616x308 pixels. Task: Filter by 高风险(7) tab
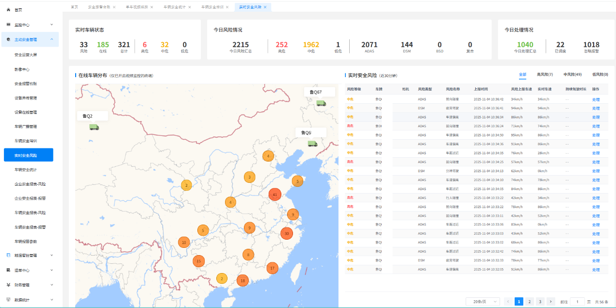(x=545, y=75)
